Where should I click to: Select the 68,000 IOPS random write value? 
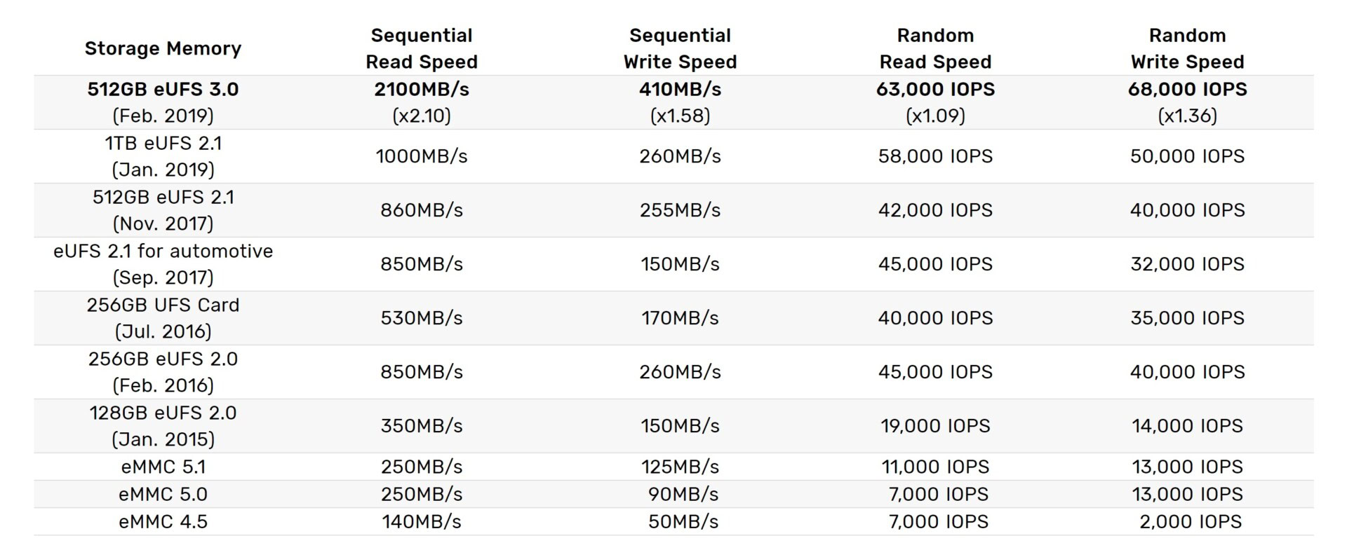[x=1187, y=90]
